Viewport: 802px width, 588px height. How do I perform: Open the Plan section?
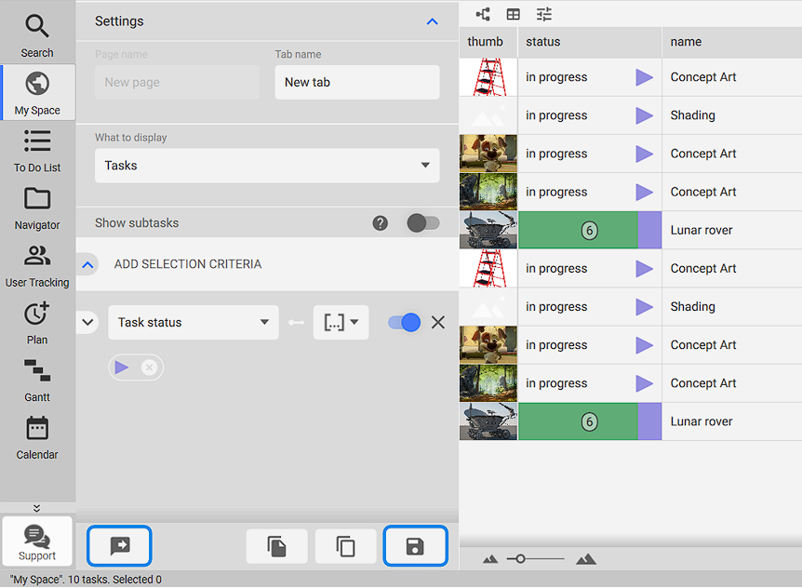pyautogui.click(x=37, y=323)
